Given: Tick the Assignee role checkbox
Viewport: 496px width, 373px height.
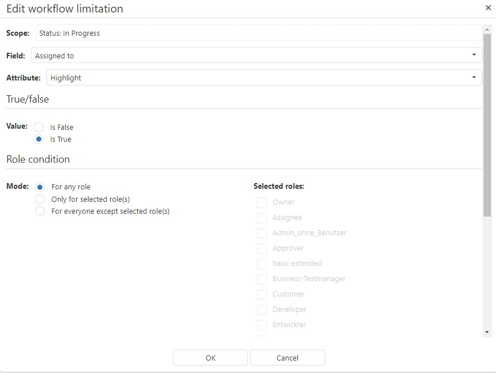Looking at the screenshot, I should (262, 218).
